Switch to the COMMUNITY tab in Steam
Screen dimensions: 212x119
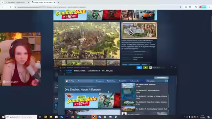94,71
